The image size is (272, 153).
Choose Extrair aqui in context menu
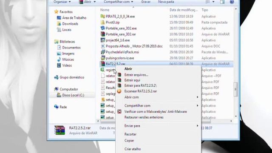pos(132,80)
